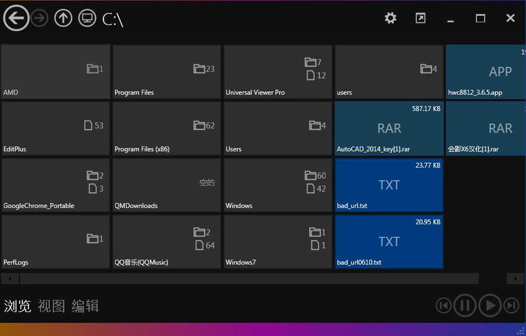Image resolution: width=526 pixels, height=336 pixels.
Task: Click the back arrow navigation icon
Action: click(x=16, y=18)
